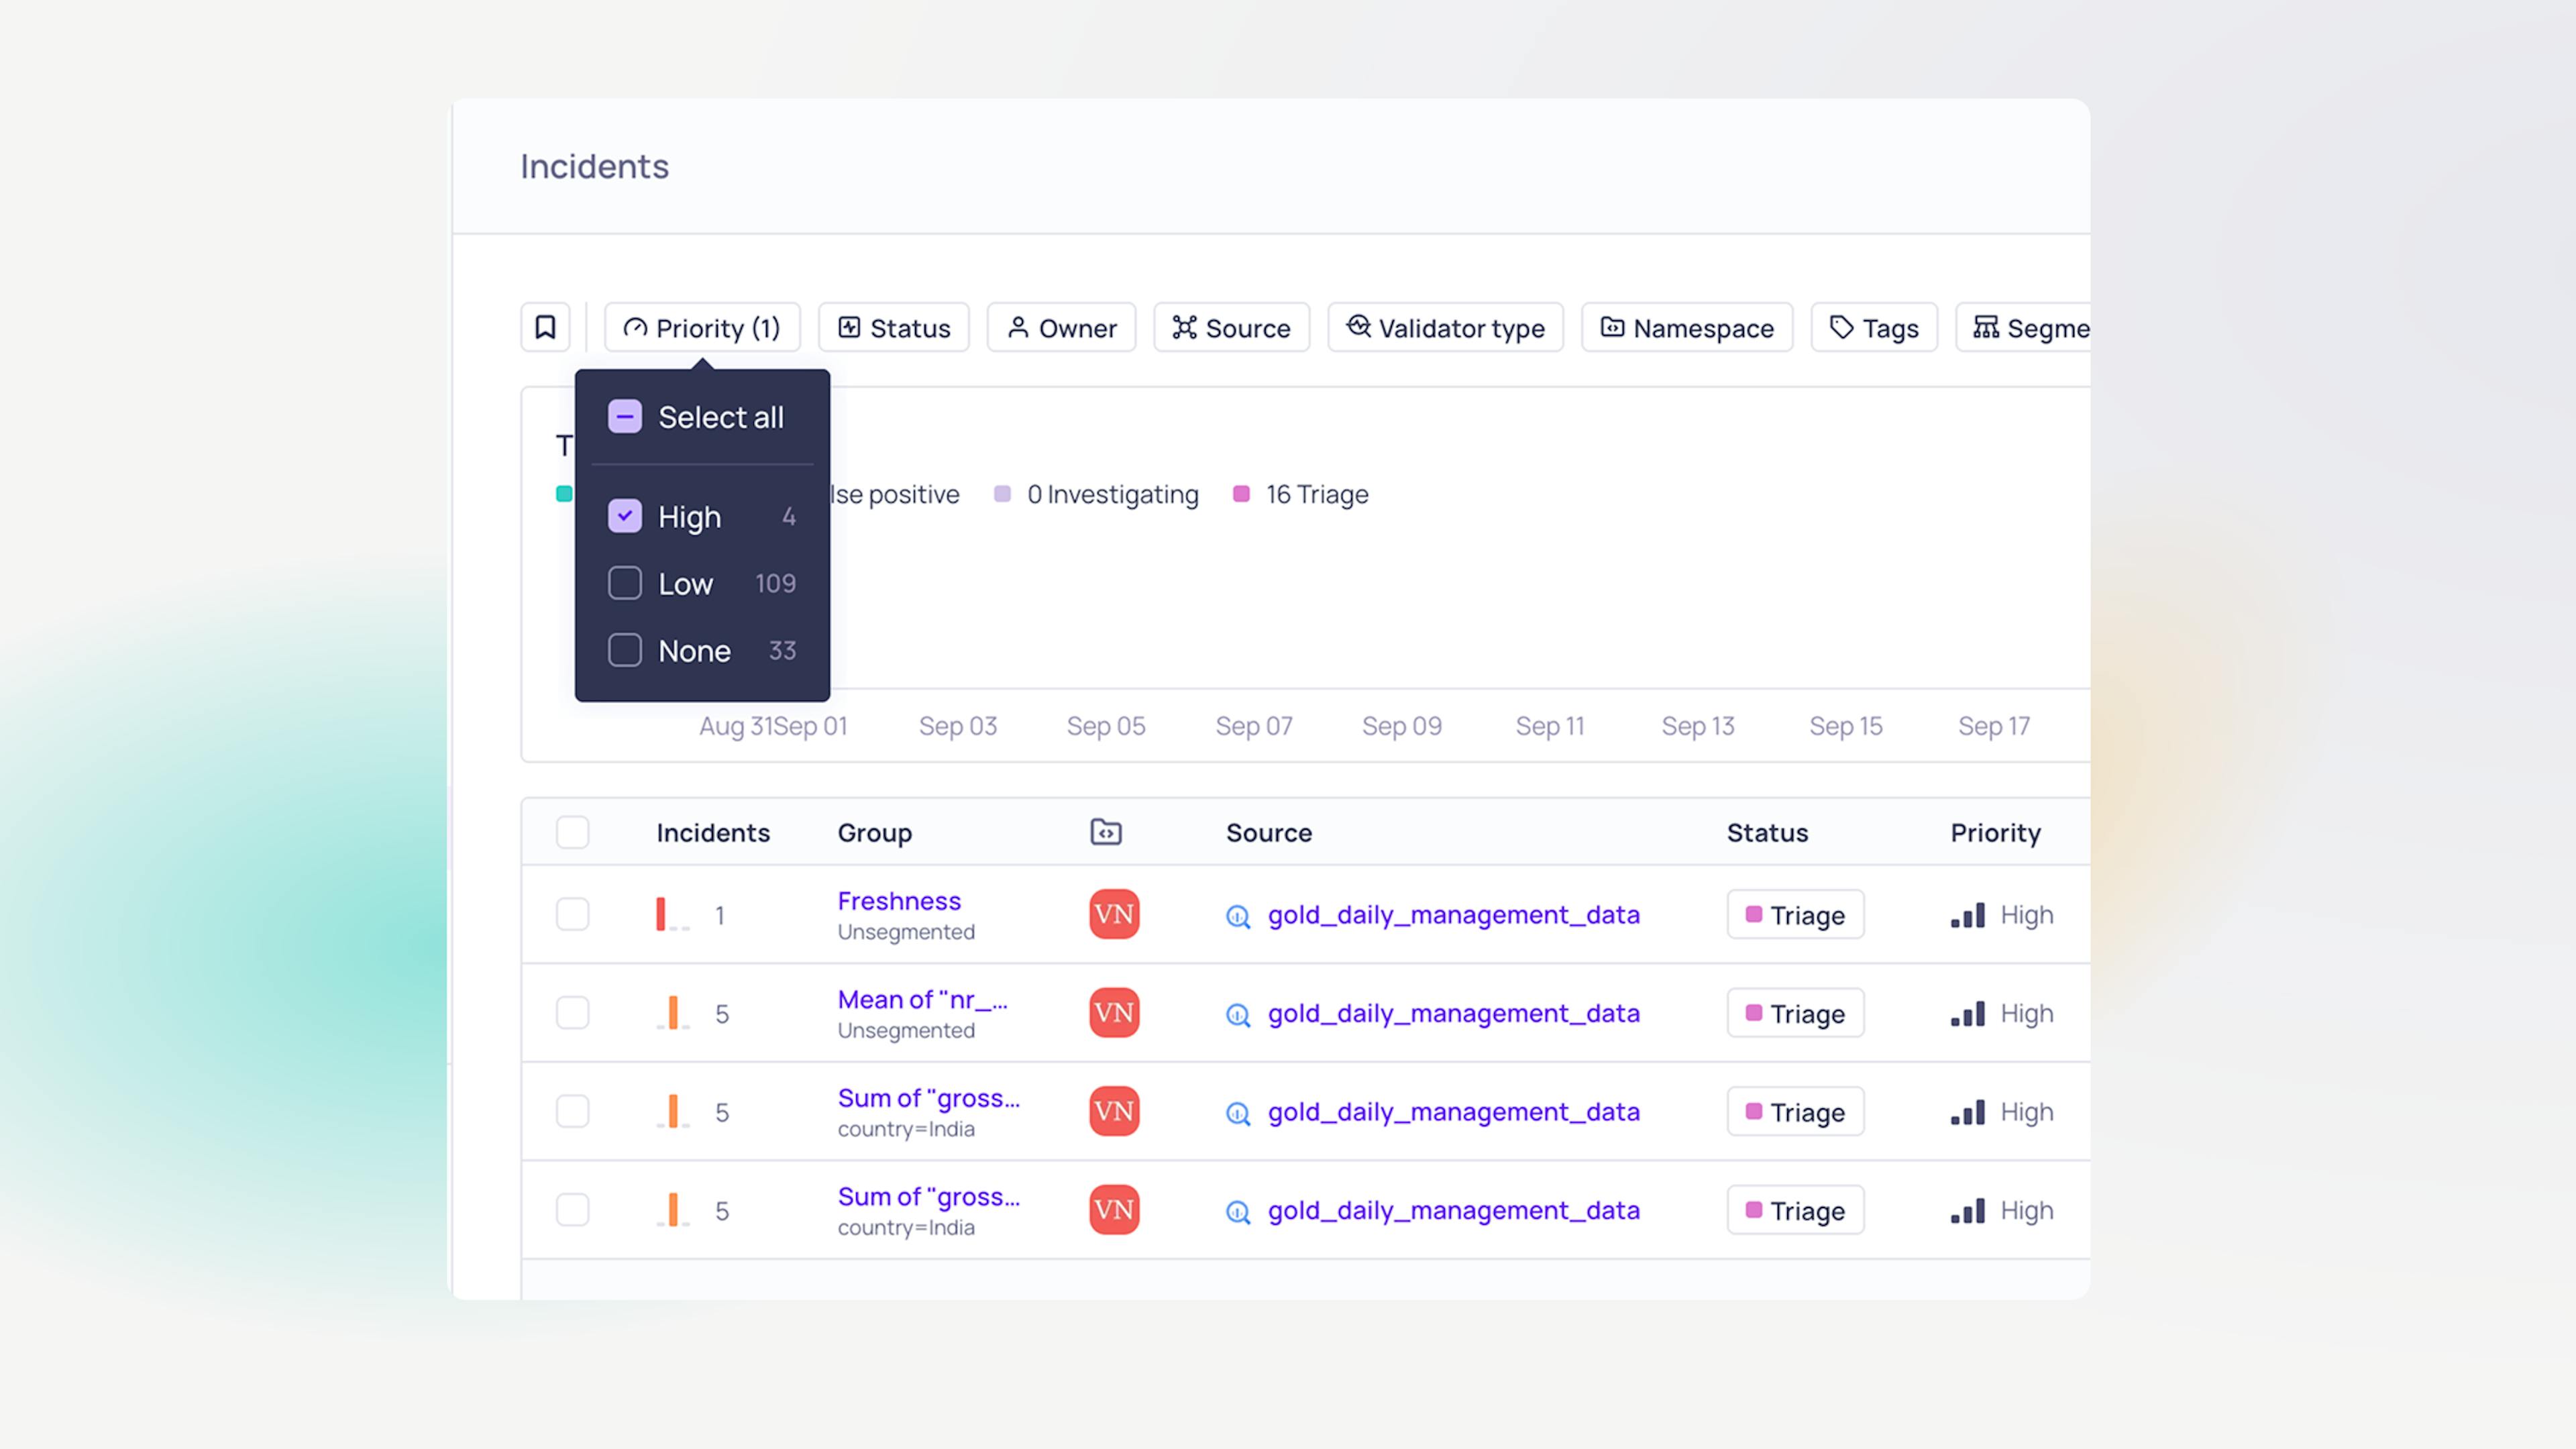
Task: Click the Priority column header
Action: pos(1995,833)
